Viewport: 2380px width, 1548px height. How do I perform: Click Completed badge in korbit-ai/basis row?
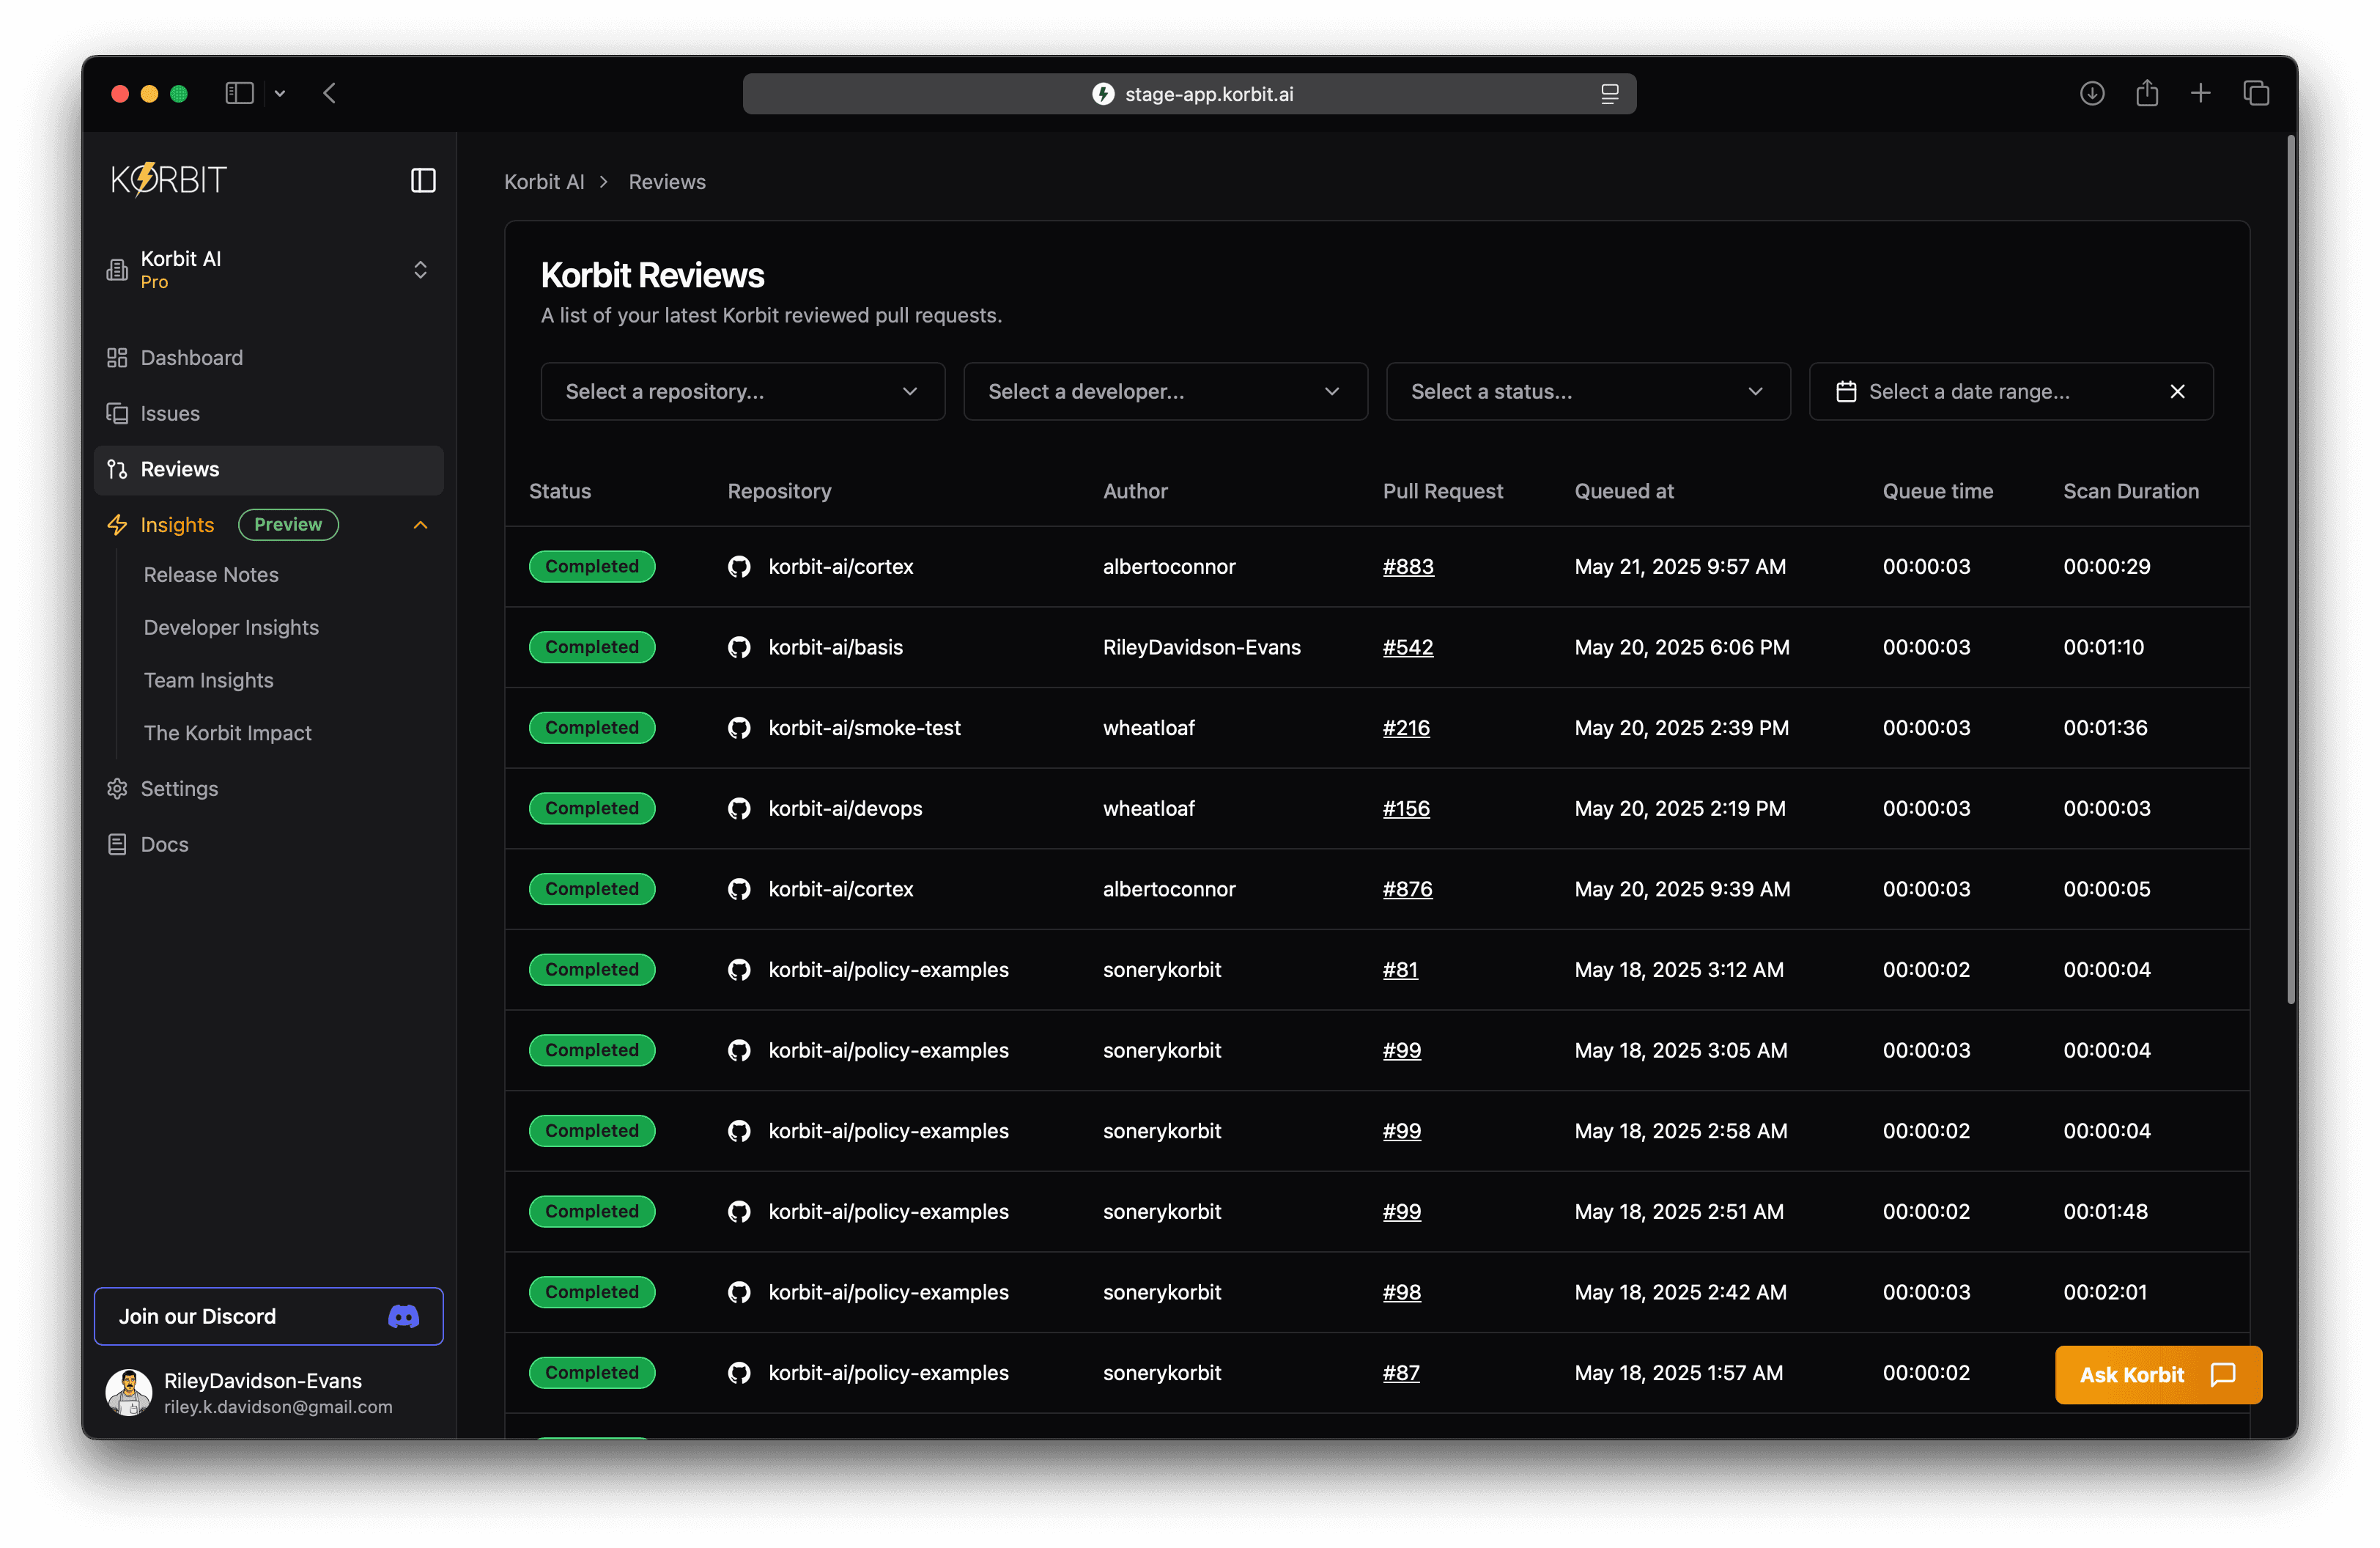(x=592, y=647)
